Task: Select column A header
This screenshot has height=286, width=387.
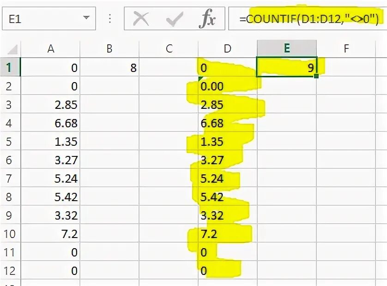Action: pos(51,49)
